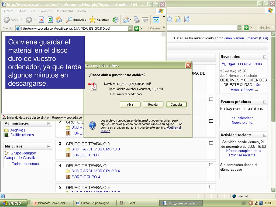Check the box for GRUPO DE TRABAJO 4
This screenshot has width=276, height=207.
coord(211,165)
